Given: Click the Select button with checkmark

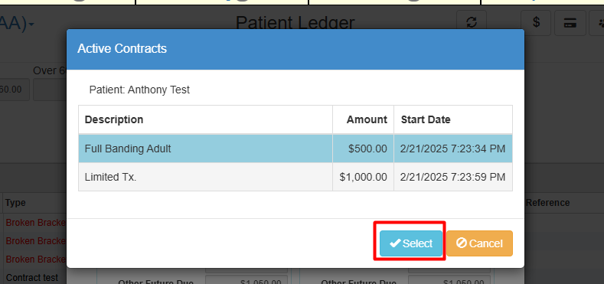Looking at the screenshot, I should pos(411,243).
